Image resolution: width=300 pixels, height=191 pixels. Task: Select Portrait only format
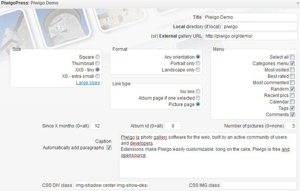pos(198,64)
